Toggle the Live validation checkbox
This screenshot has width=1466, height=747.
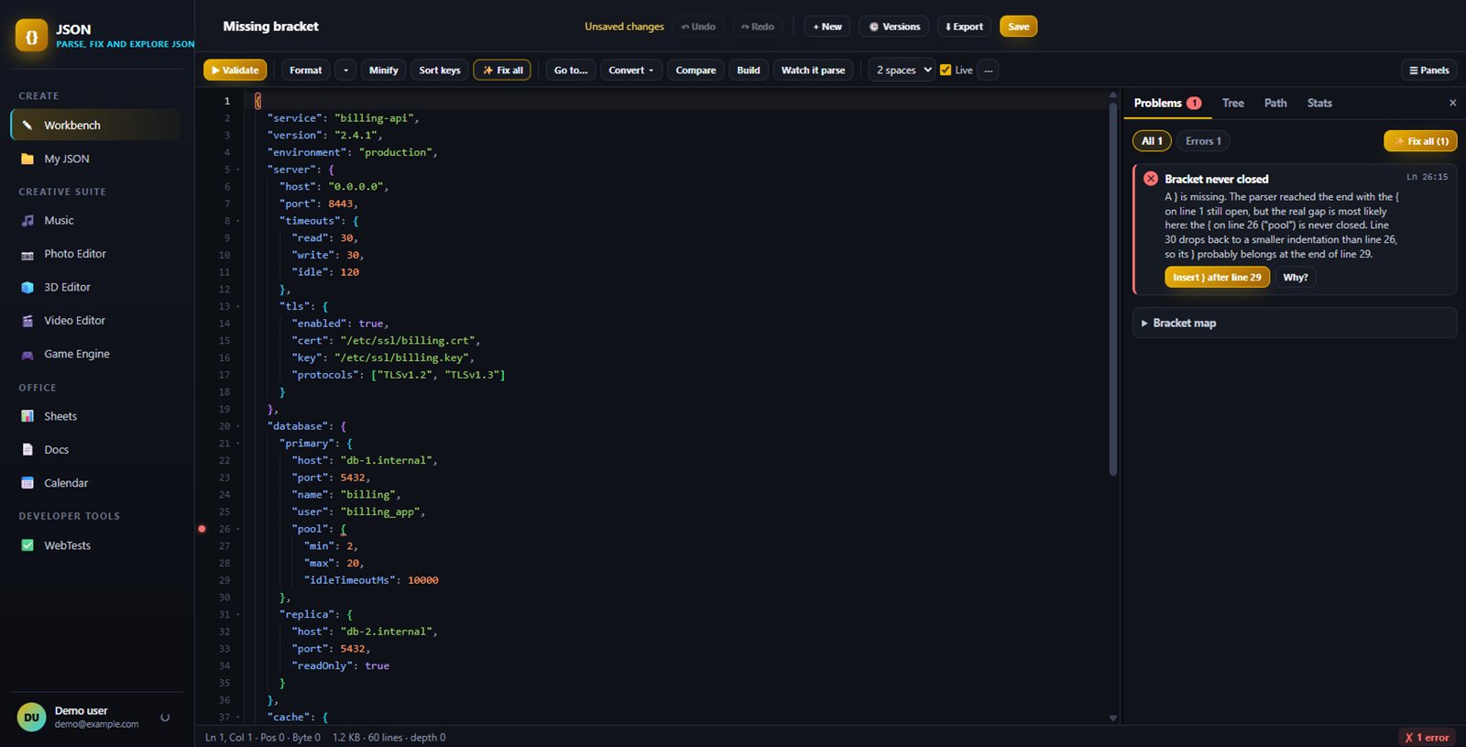(946, 70)
